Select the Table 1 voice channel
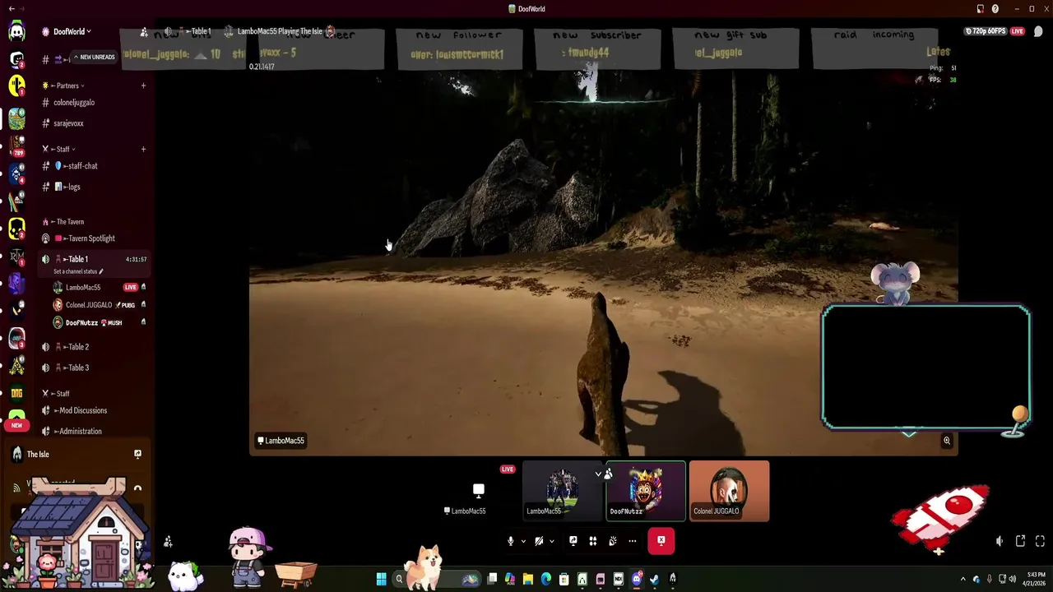 (x=95, y=259)
